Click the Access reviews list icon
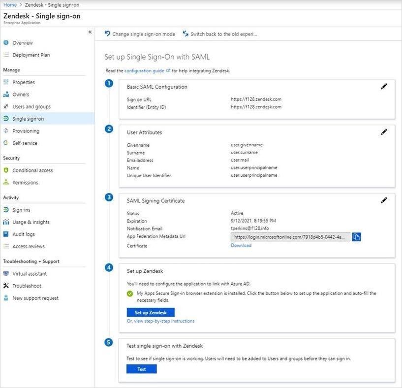Viewport: 402px width, 388px height. pos(6,246)
